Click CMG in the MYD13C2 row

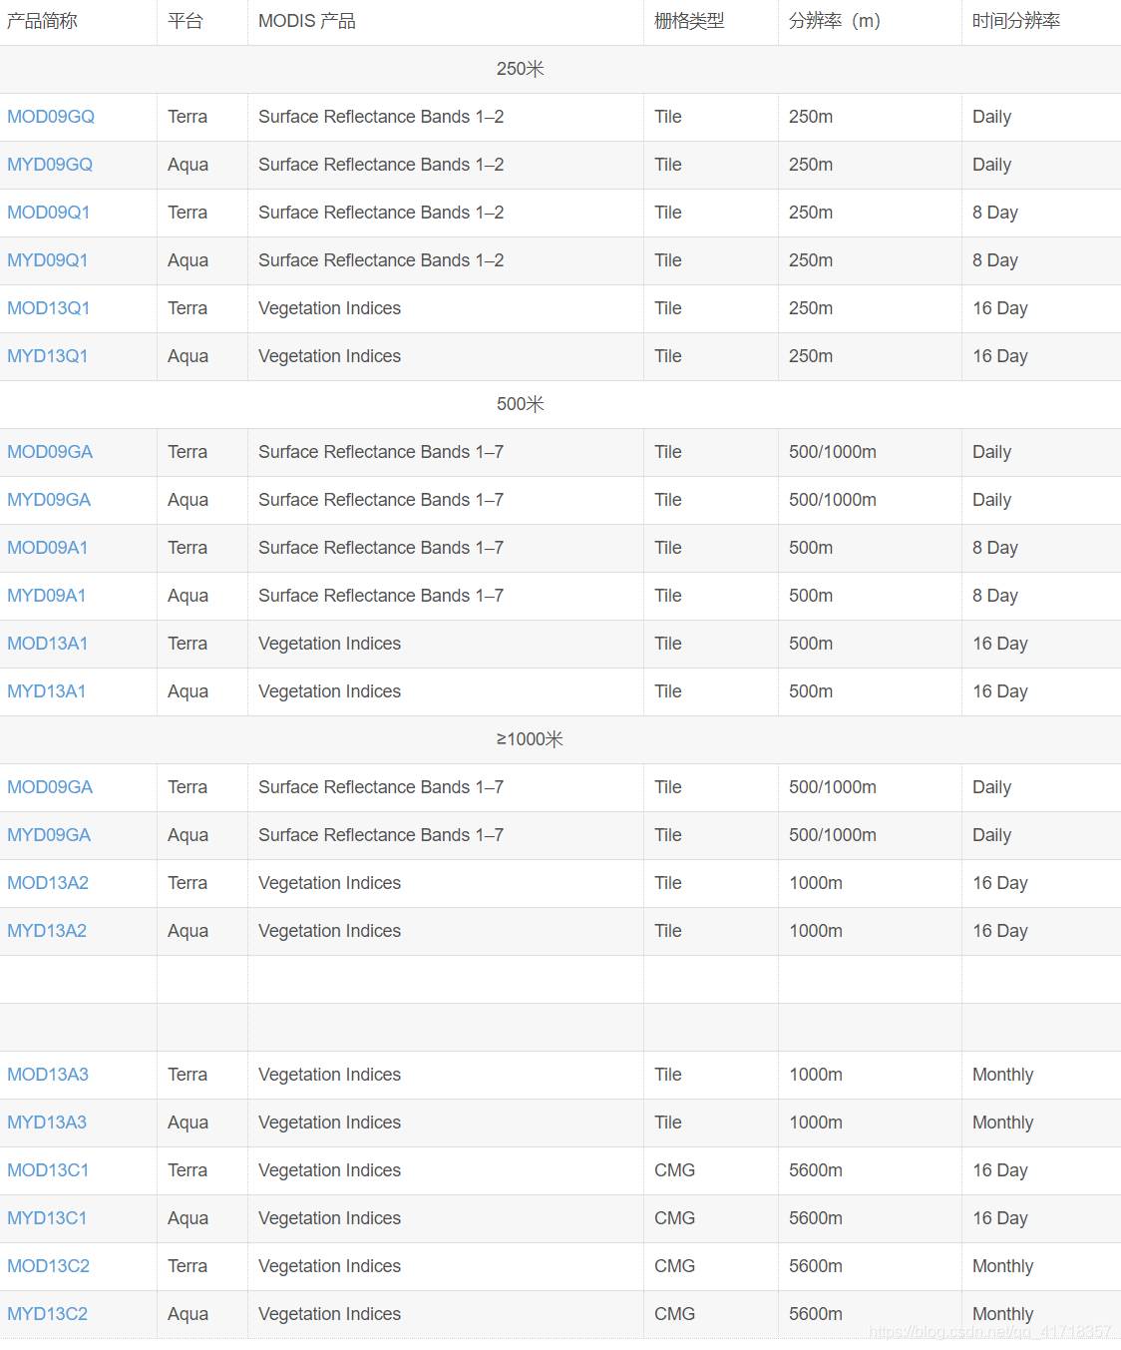pos(675,1314)
